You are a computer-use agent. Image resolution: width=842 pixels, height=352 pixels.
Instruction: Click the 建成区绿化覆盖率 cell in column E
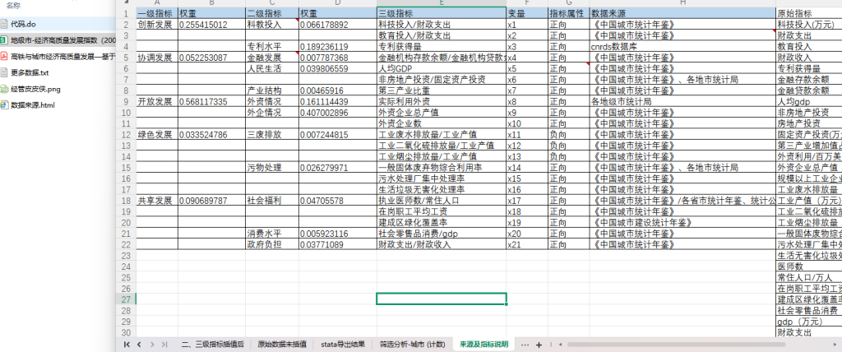(x=442, y=223)
